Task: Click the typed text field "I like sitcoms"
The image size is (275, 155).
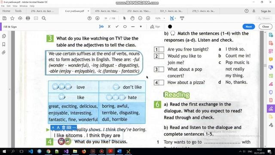Action: pyautogui.click(x=87, y=136)
